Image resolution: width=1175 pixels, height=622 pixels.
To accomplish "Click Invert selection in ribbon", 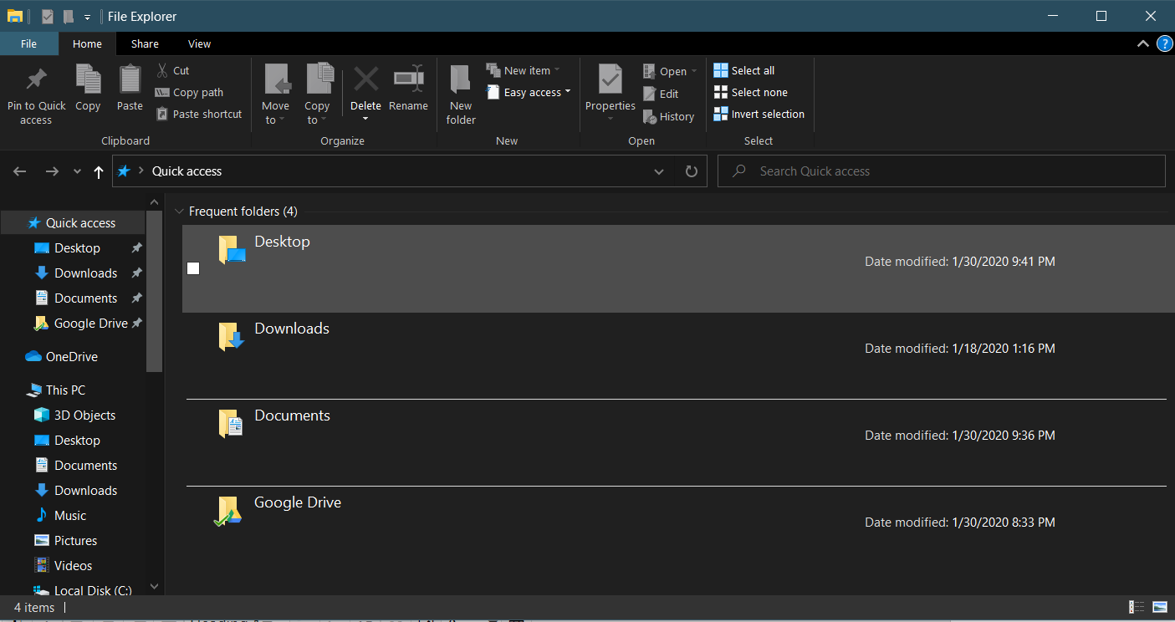I will 759,115.
